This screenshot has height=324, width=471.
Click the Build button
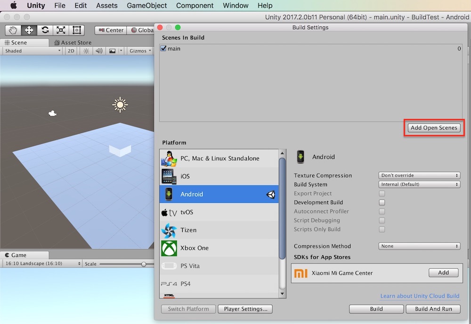pyautogui.click(x=376, y=309)
